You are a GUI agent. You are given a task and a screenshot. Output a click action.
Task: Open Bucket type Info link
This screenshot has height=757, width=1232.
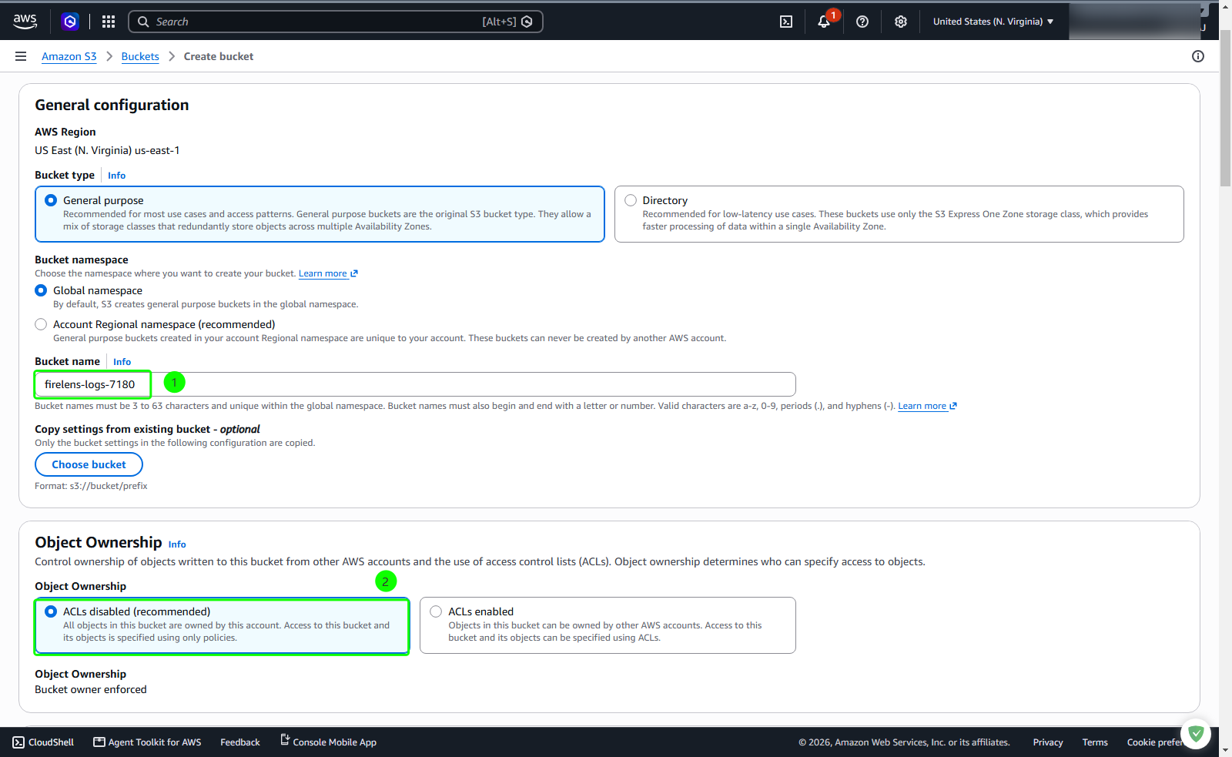pyautogui.click(x=116, y=176)
